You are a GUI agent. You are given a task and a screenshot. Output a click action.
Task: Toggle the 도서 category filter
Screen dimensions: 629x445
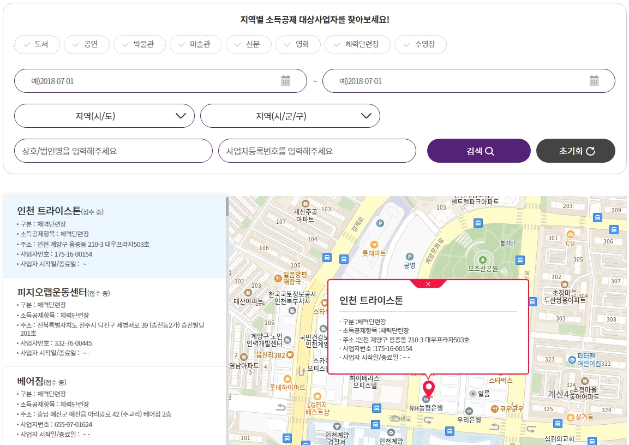point(37,45)
